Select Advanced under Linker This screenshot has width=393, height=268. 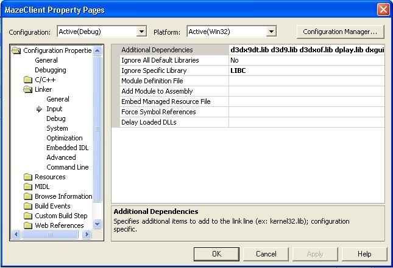61,157
